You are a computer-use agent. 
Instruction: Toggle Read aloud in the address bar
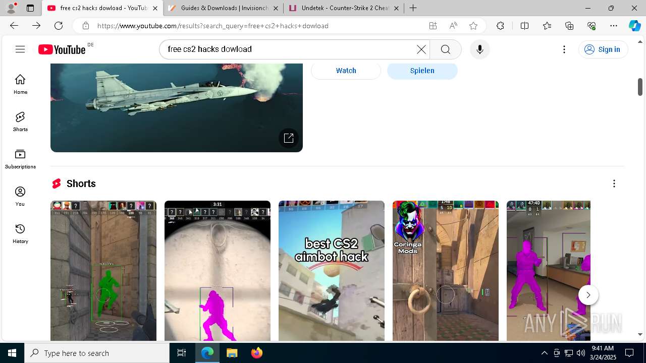coord(453,26)
